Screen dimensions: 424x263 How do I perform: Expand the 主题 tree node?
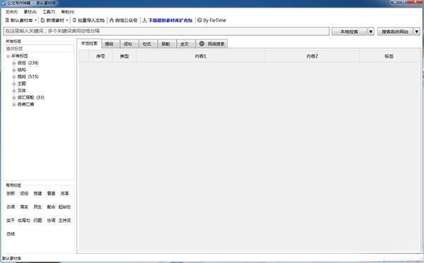pyautogui.click(x=14, y=84)
